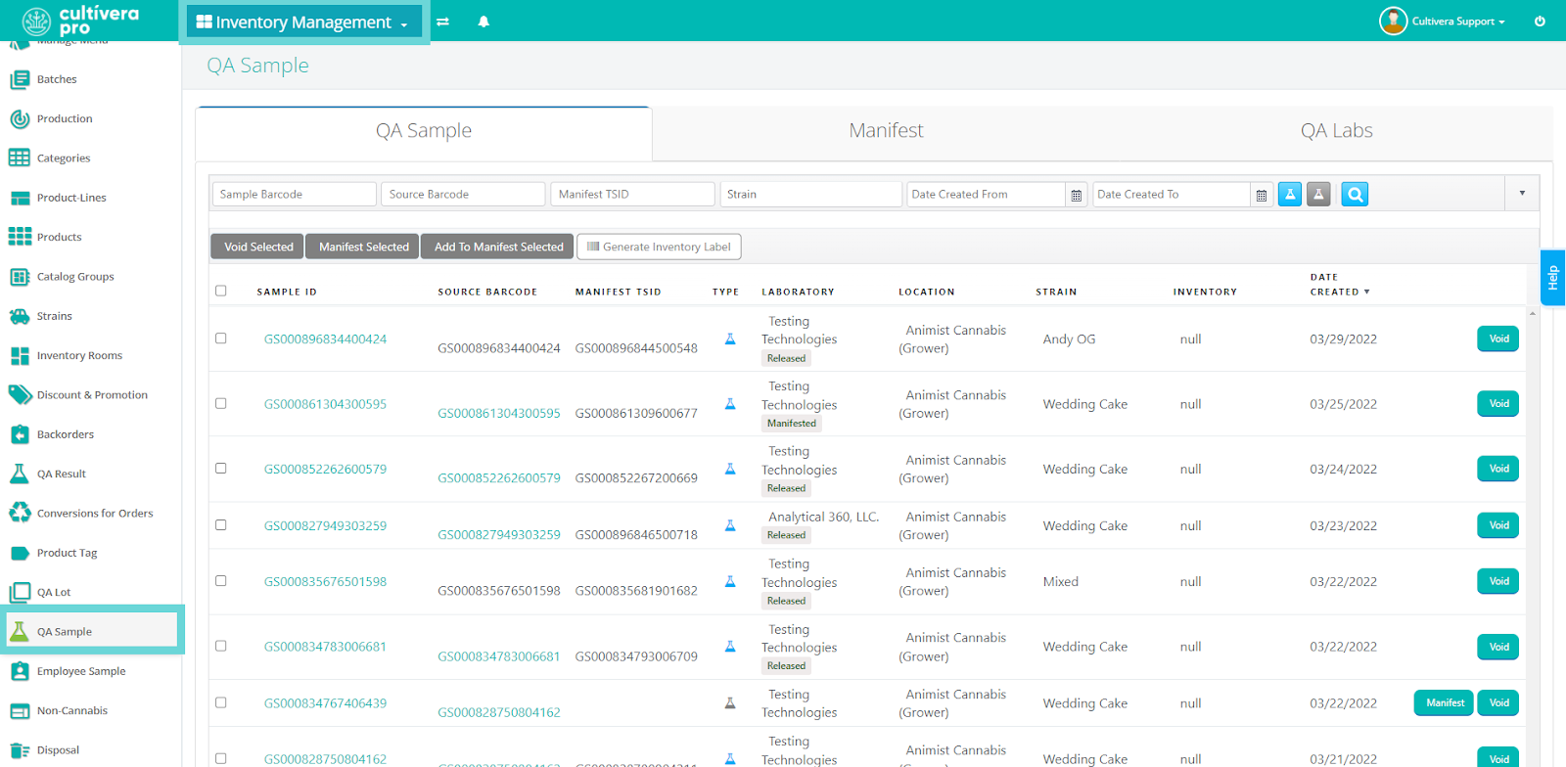Open Discount & Promotion tag icon

click(x=20, y=394)
